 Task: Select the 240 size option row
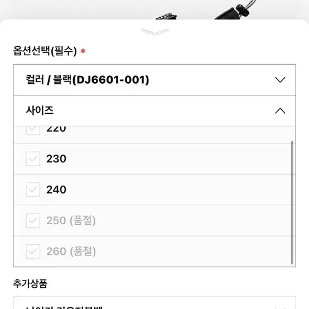(152, 190)
